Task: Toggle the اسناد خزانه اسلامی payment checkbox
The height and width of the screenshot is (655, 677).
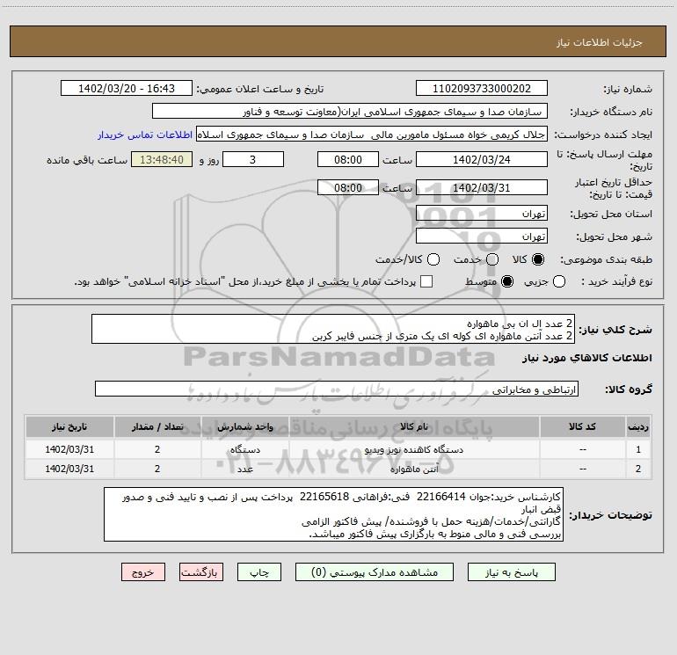Action: [x=426, y=281]
